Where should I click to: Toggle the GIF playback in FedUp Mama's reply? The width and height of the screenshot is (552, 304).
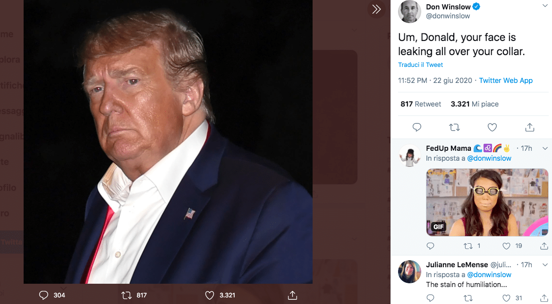438,227
